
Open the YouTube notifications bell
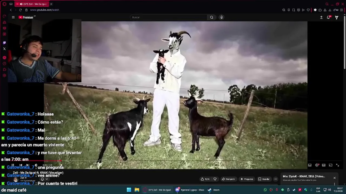pos(329,17)
